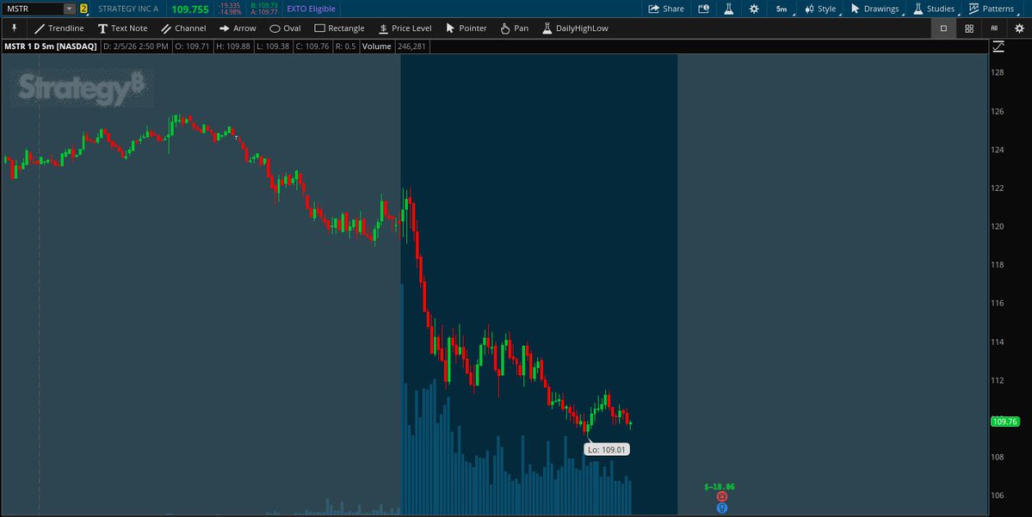Open the symbol dropdown next to MSTR

tap(68, 9)
